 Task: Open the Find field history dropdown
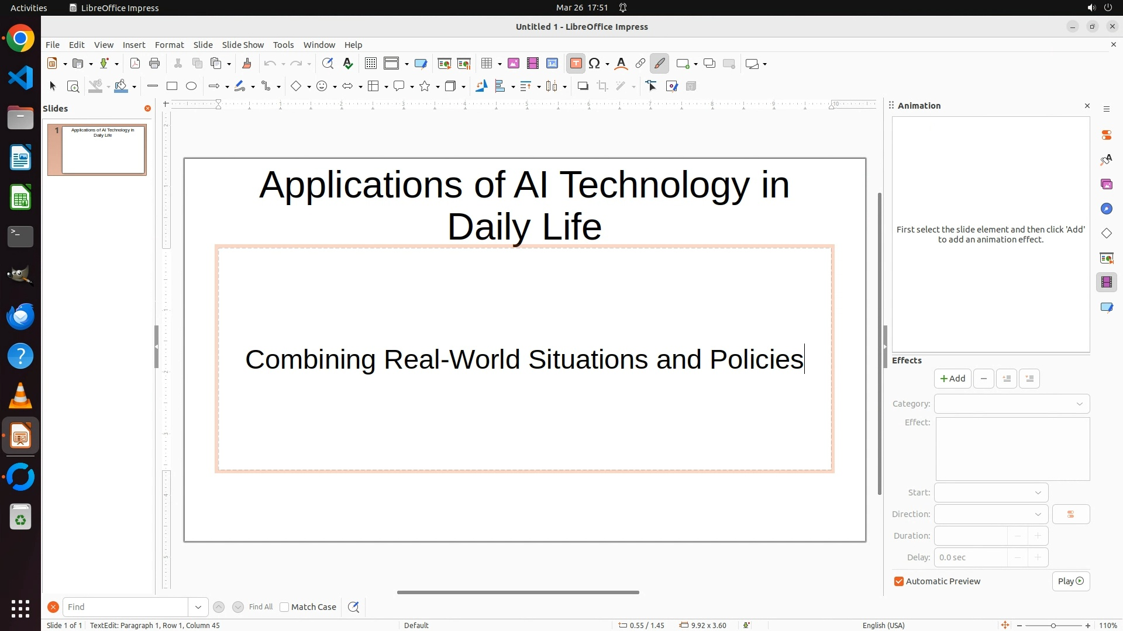tap(198, 607)
